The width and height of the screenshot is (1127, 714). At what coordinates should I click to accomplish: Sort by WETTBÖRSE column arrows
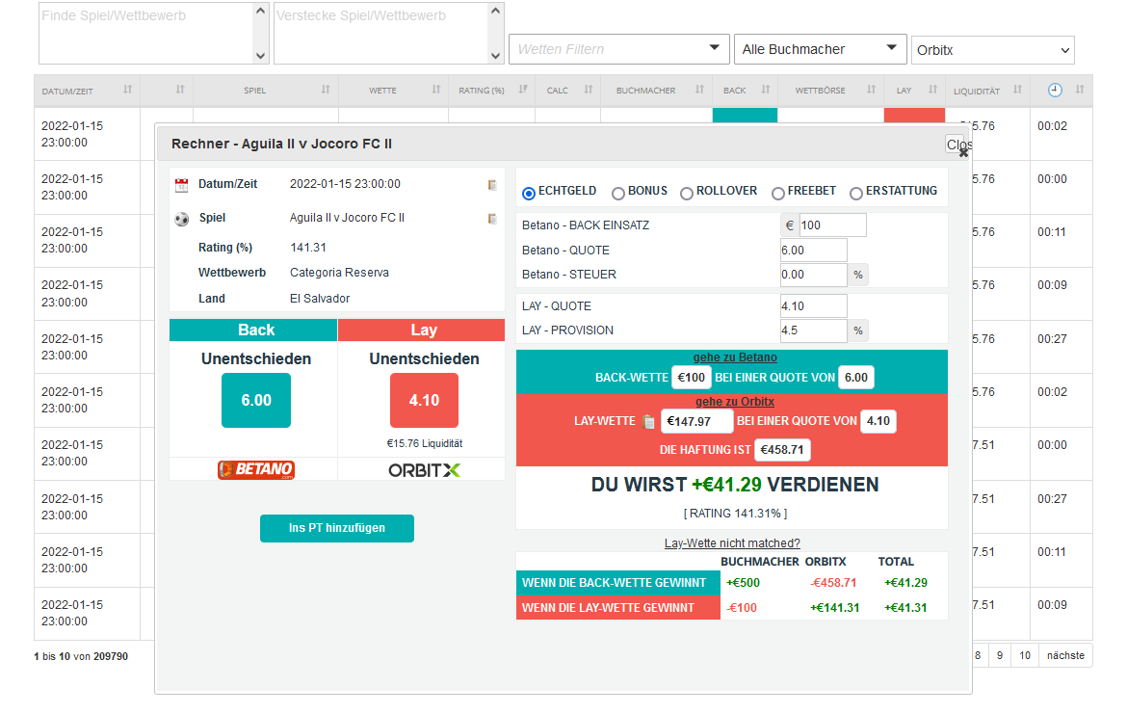871,90
